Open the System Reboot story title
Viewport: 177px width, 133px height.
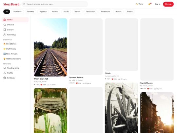point(76,78)
